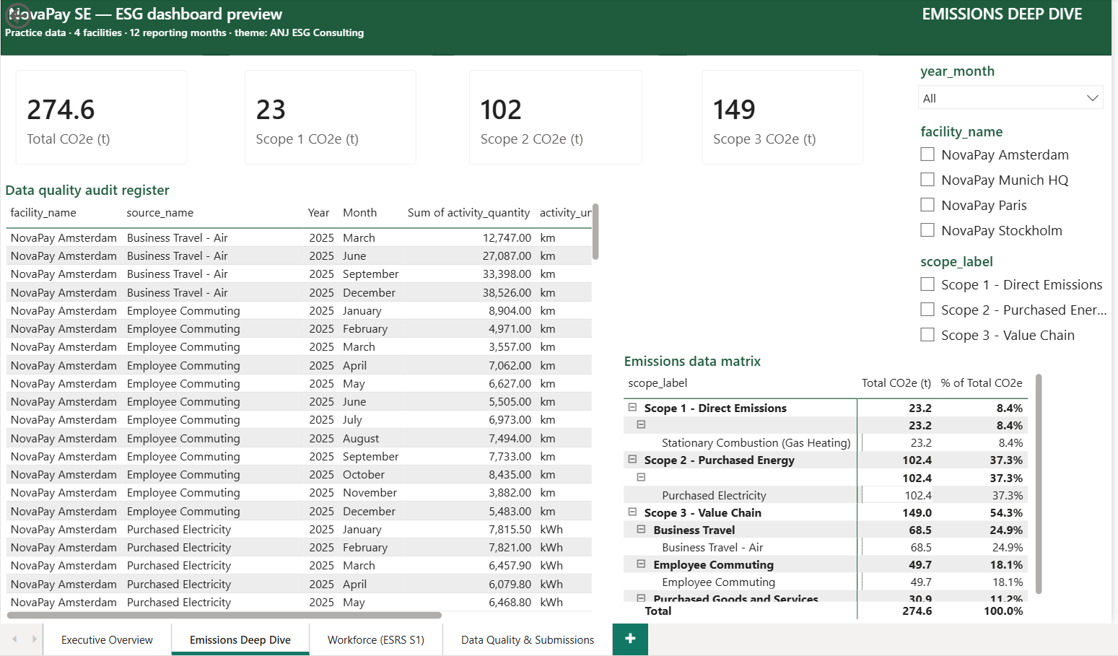Select the Total CO2e (t) 274.6 card

[101, 118]
